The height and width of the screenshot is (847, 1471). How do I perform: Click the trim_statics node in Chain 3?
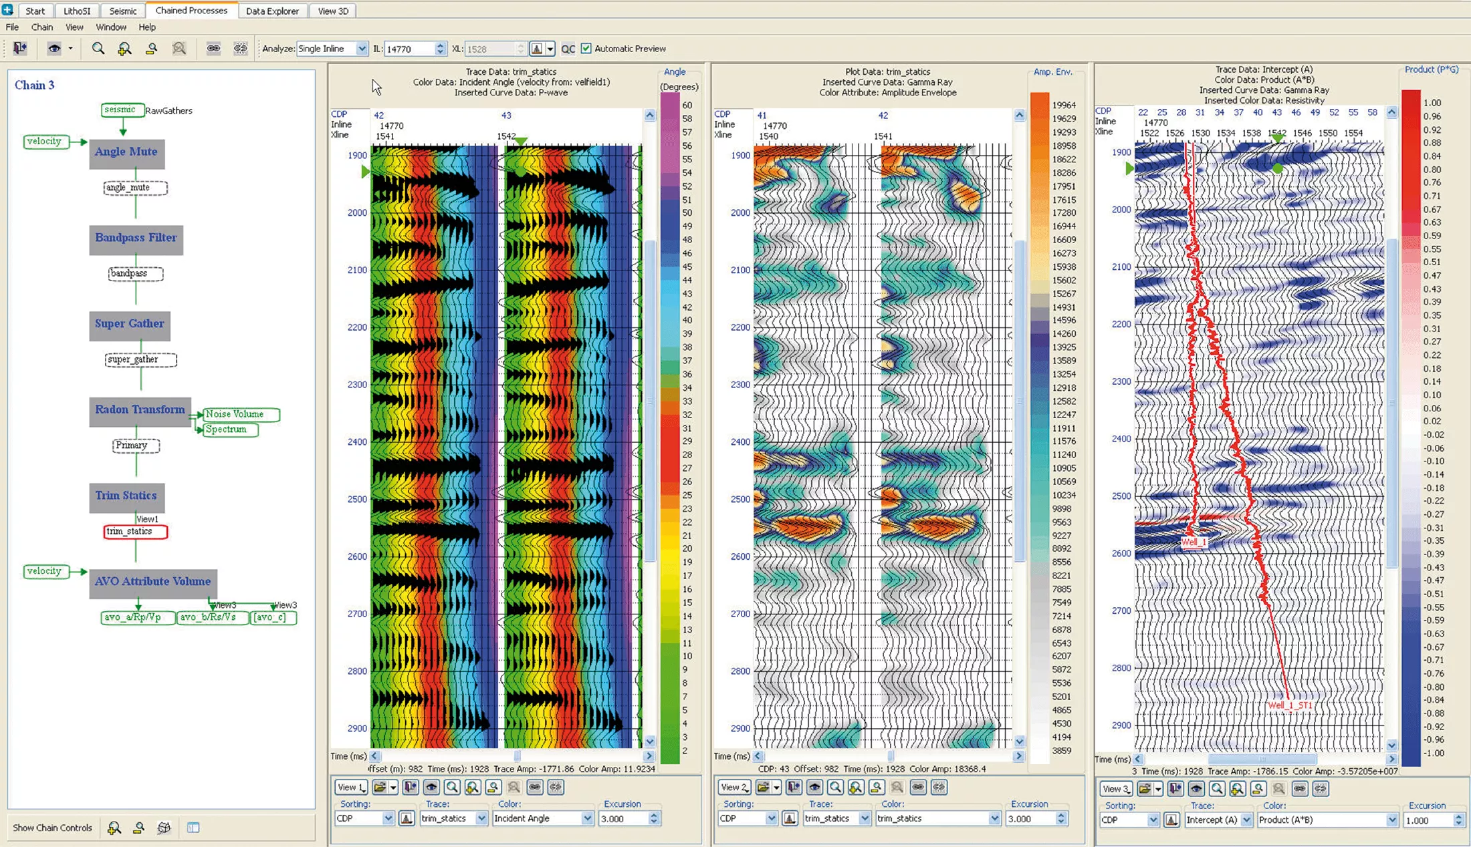pyautogui.click(x=134, y=532)
